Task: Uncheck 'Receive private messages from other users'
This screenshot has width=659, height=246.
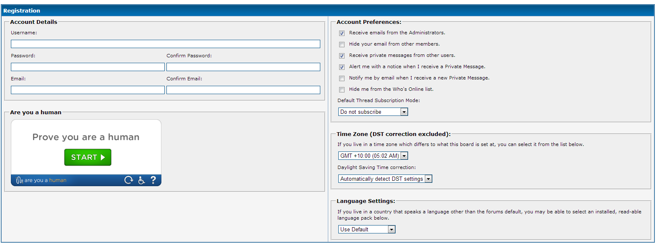Action: tap(342, 56)
